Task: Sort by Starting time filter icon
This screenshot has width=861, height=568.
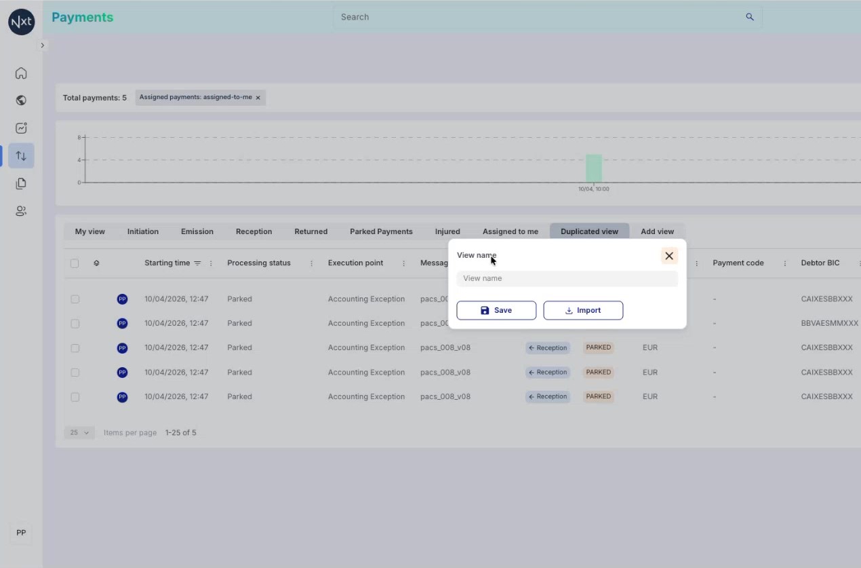Action: [x=197, y=263]
